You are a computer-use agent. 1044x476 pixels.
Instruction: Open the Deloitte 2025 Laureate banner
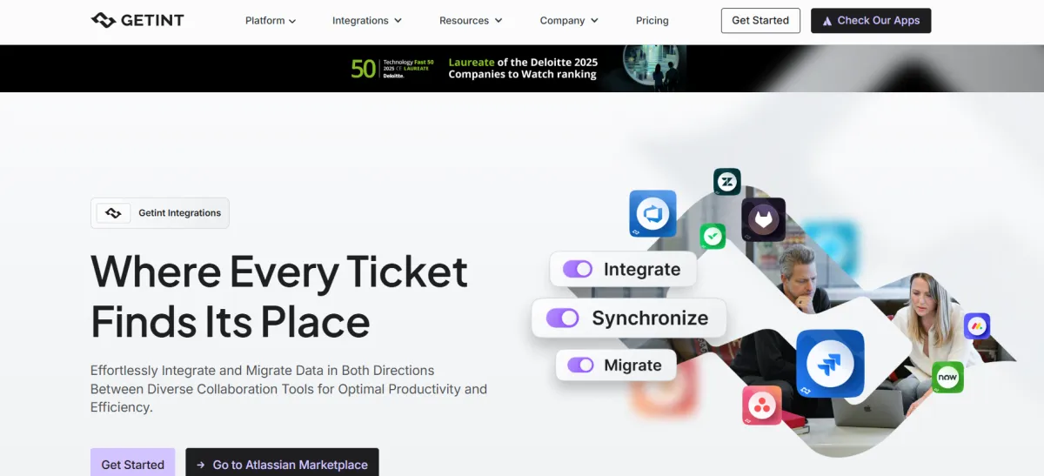pos(522,69)
